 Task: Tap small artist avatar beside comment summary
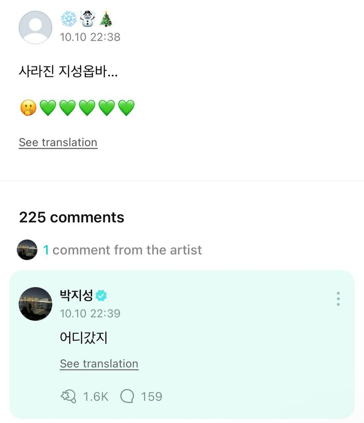[27, 250]
